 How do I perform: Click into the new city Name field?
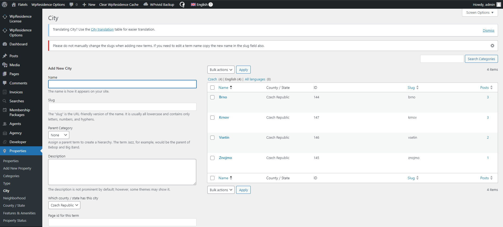(122, 84)
